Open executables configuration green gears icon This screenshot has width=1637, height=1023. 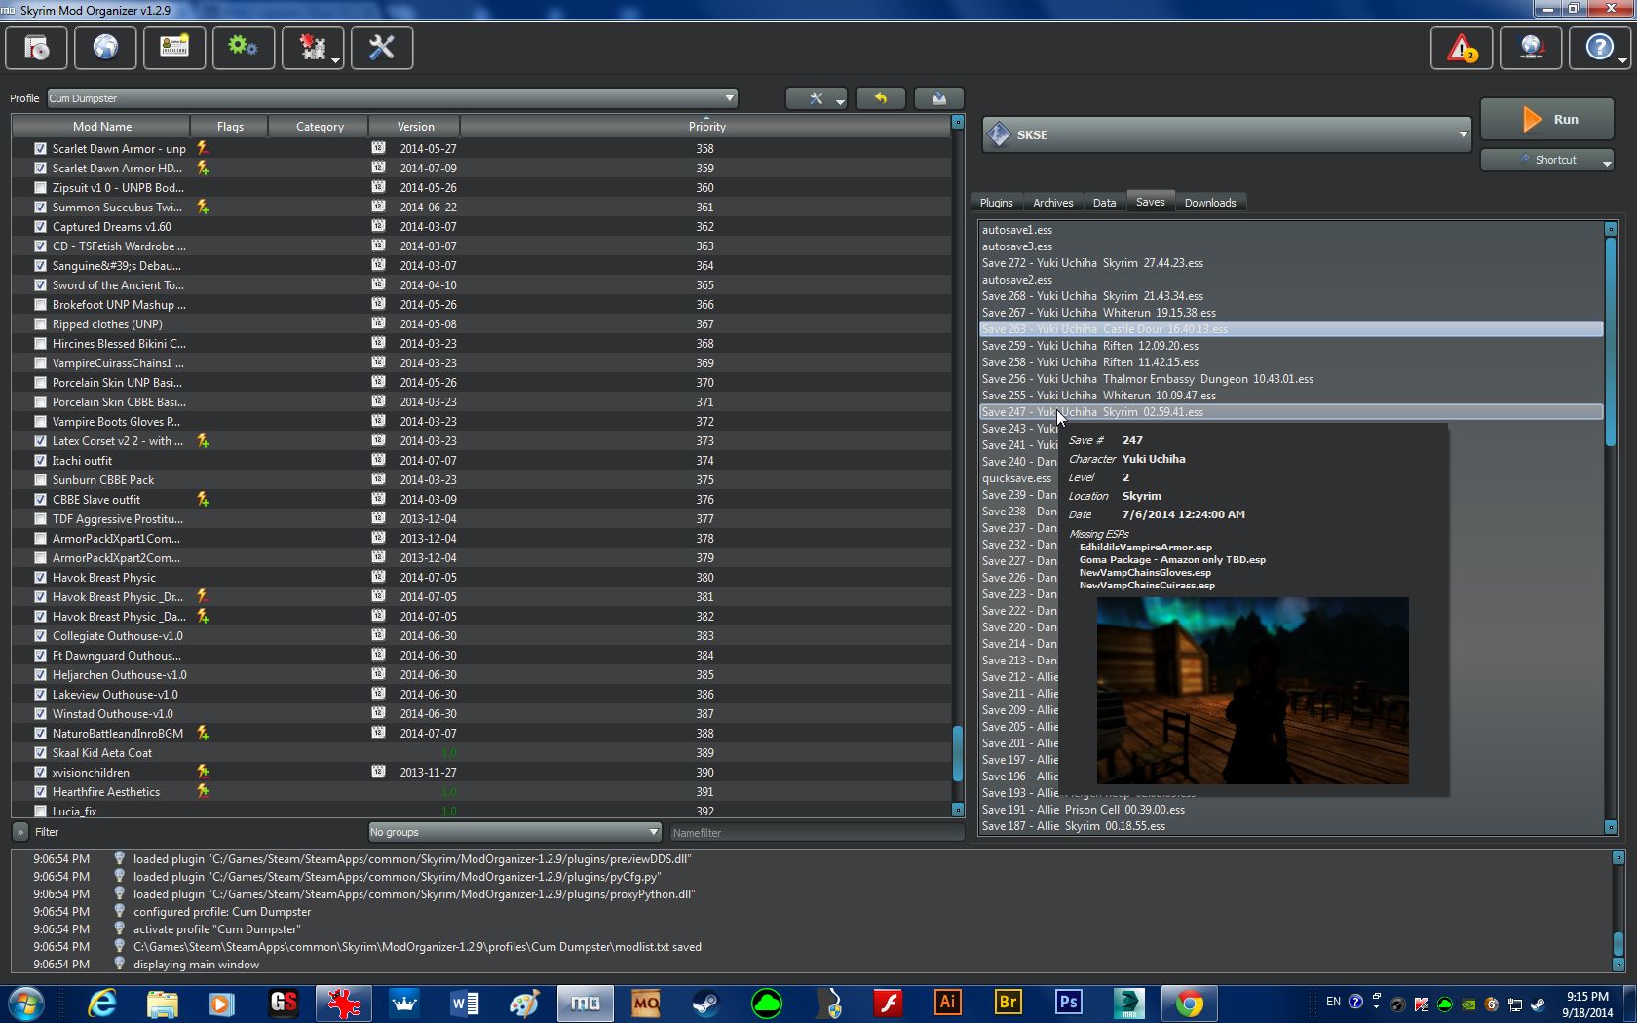243,48
